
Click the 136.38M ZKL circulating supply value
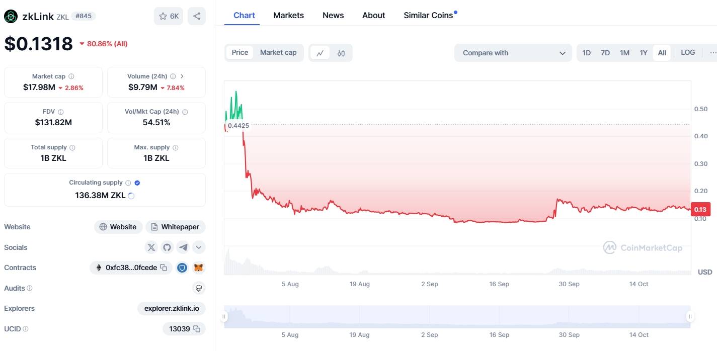pos(100,196)
